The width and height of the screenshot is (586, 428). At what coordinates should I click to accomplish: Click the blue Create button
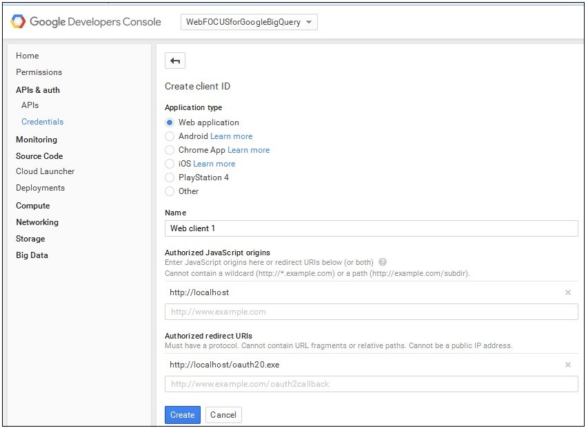183,414
